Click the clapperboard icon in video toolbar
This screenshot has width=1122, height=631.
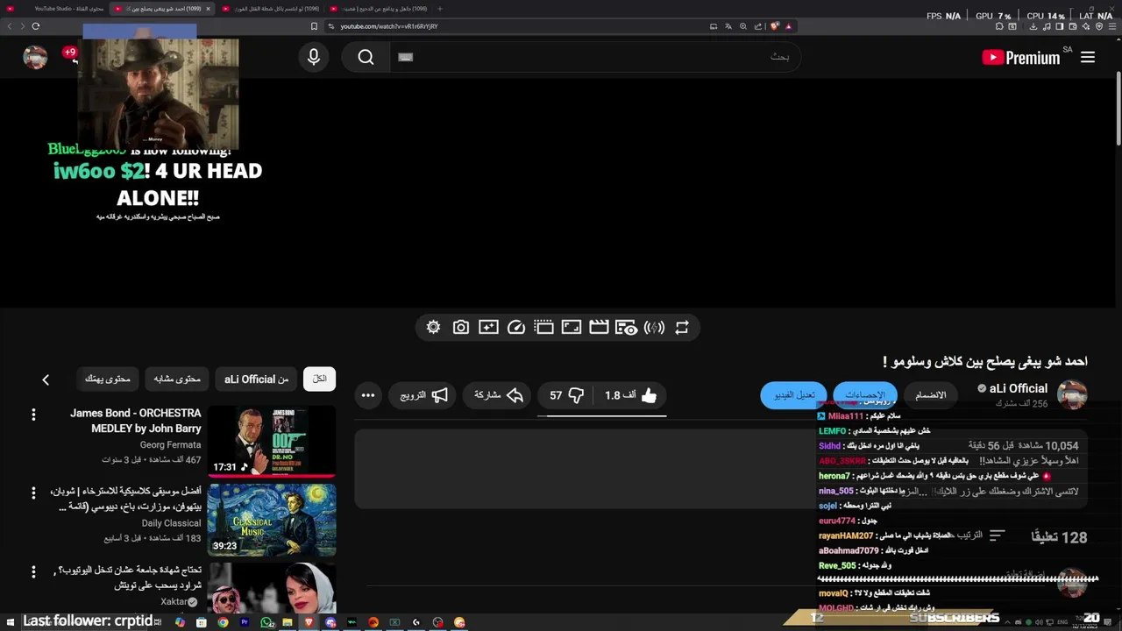tap(599, 327)
